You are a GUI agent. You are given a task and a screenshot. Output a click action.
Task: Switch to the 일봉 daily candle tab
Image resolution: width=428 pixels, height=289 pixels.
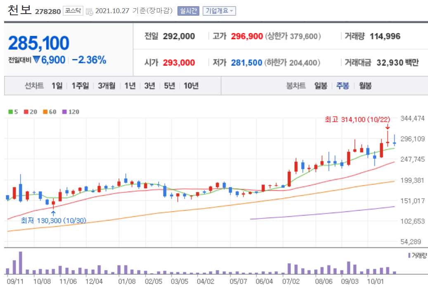[x=322, y=86]
